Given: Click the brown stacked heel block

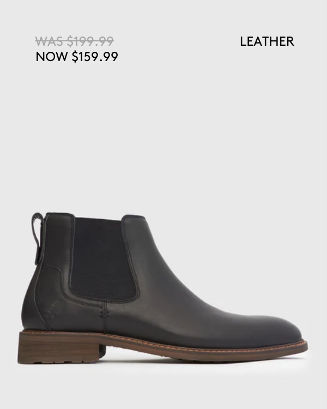Looking at the screenshot, I should (60, 347).
